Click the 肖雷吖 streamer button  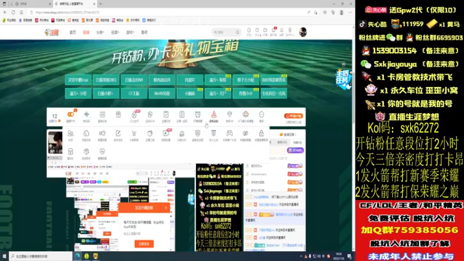(190, 80)
